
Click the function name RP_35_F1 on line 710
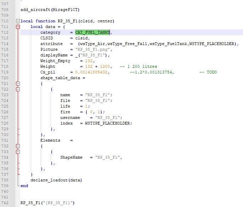pyautogui.click(x=67, y=21)
